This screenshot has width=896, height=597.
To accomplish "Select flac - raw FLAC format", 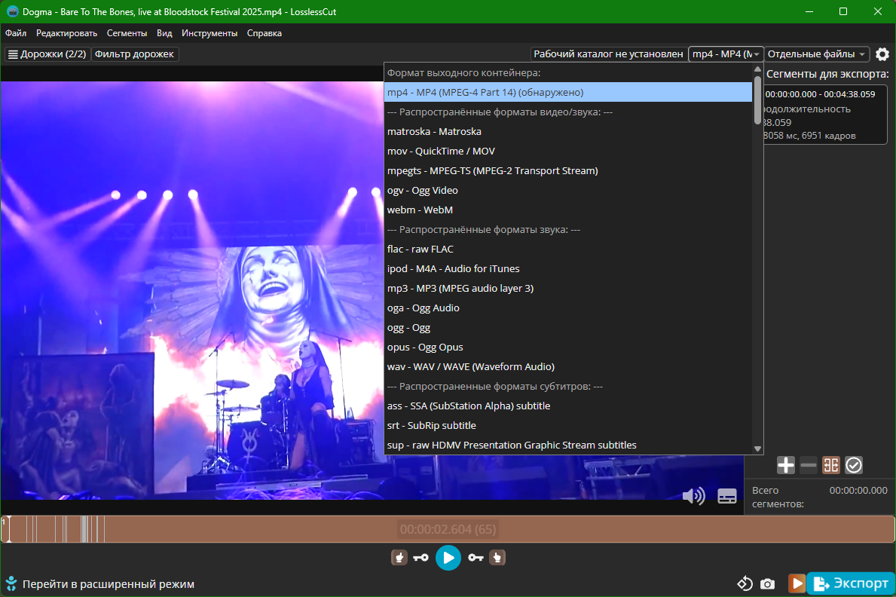I will coord(568,250).
